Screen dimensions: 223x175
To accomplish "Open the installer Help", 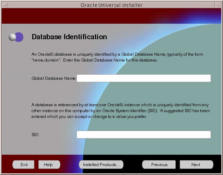I will (49, 165).
